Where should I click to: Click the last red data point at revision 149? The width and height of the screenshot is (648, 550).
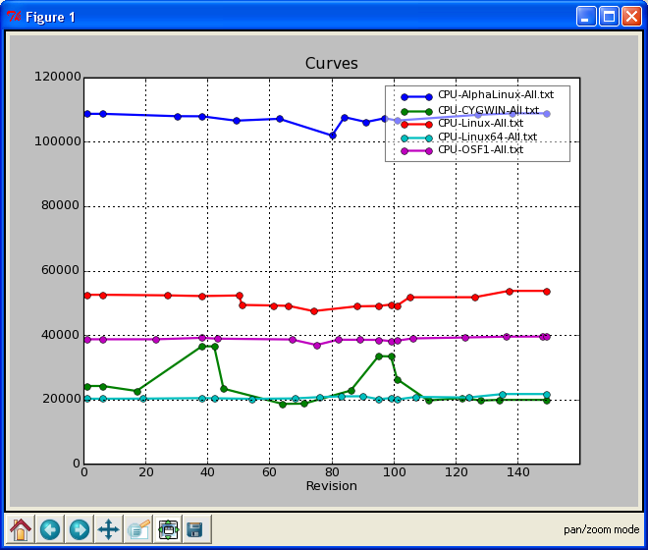point(547,292)
